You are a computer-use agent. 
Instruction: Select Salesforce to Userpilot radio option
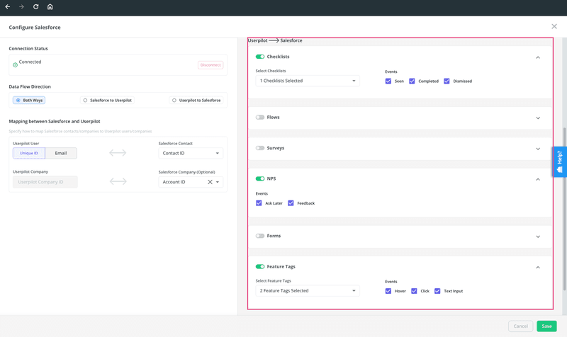click(x=86, y=101)
